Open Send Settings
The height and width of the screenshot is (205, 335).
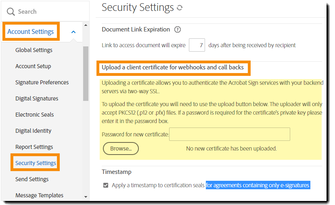tap(32, 179)
